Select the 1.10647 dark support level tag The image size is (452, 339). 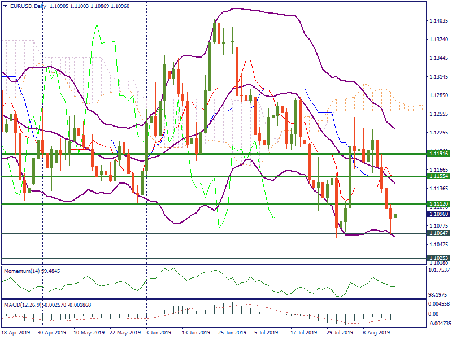click(438, 233)
